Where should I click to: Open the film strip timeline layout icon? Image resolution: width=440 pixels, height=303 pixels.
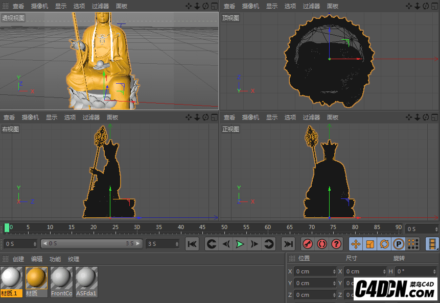click(432, 244)
